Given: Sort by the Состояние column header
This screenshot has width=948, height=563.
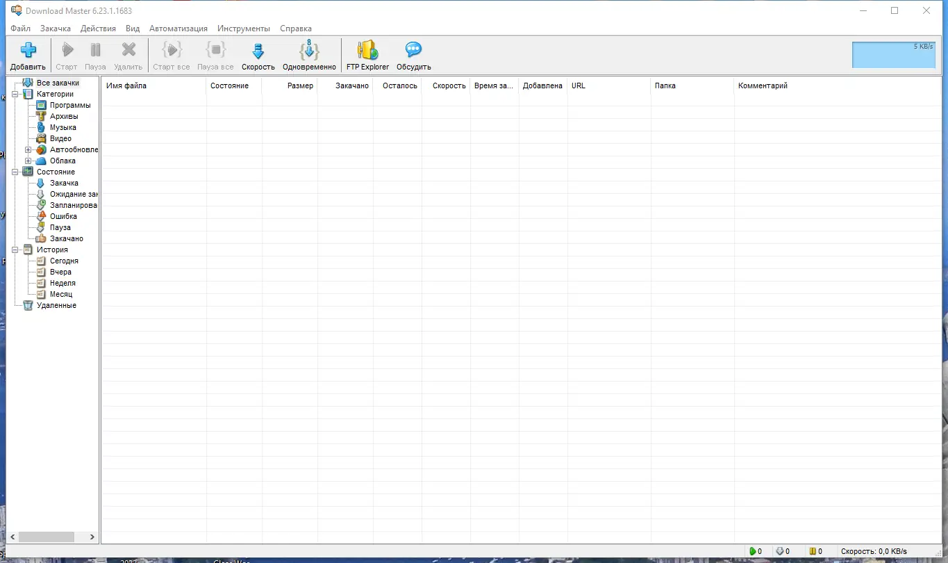Looking at the screenshot, I should [x=234, y=85].
